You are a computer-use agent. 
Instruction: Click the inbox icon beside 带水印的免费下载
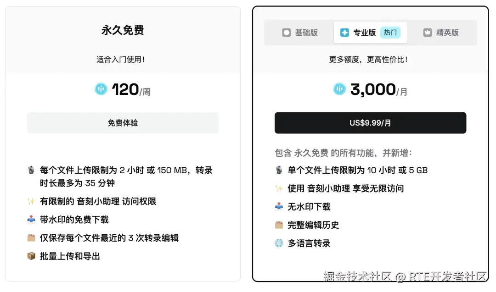pos(31,220)
